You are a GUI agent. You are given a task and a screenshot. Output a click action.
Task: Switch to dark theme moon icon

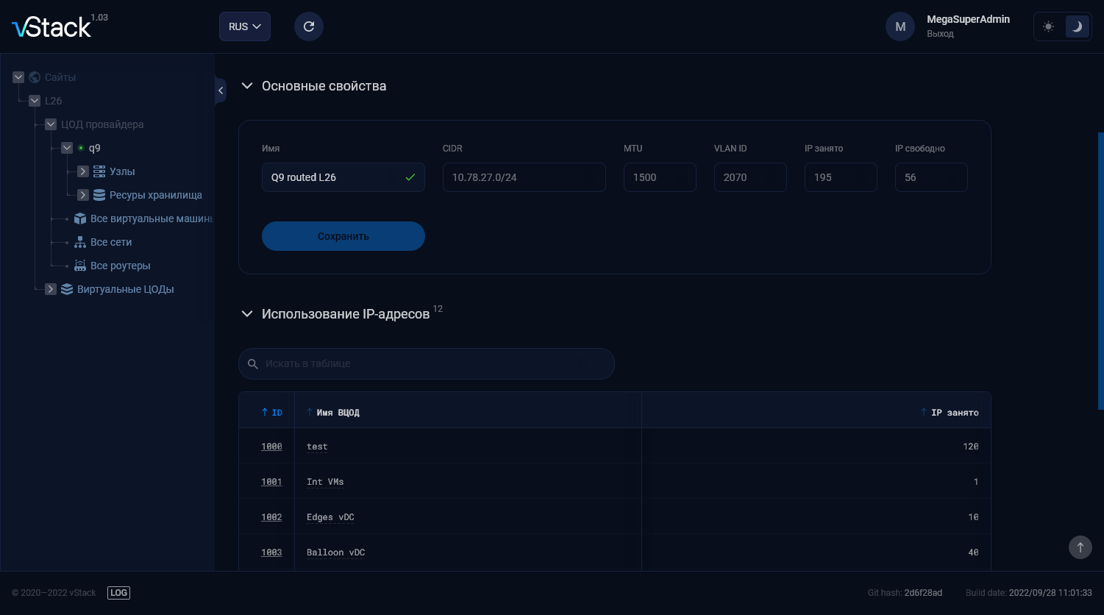(1077, 26)
